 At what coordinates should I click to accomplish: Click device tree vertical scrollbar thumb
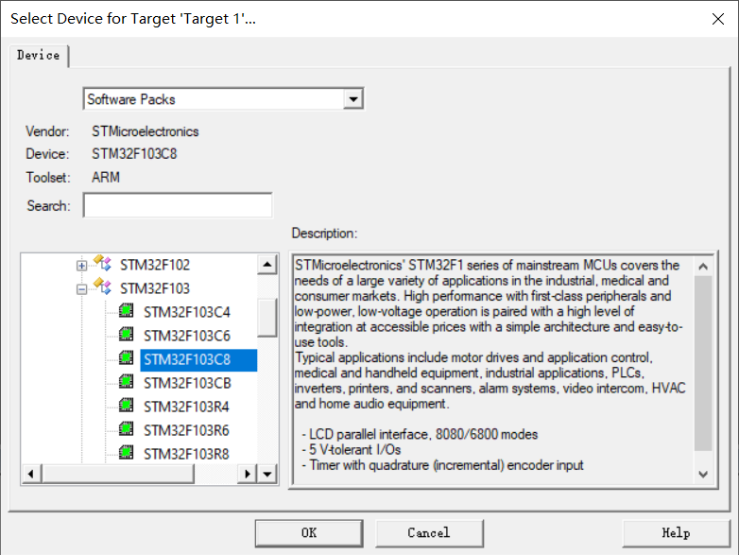(267, 318)
